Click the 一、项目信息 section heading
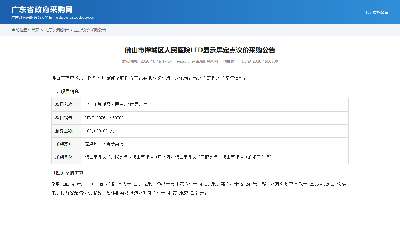Viewport: 400px width, 251px height. tap(65, 91)
